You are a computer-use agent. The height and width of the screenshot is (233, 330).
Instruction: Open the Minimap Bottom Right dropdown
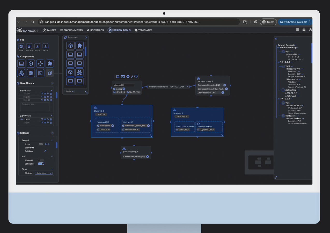click(44, 173)
